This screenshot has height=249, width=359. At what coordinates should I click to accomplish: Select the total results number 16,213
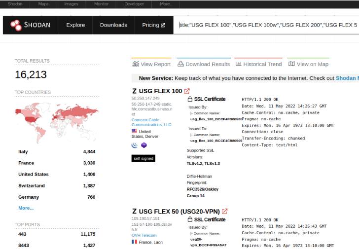coord(31,74)
